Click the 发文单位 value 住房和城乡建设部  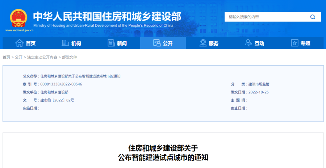[x=54, y=92]
